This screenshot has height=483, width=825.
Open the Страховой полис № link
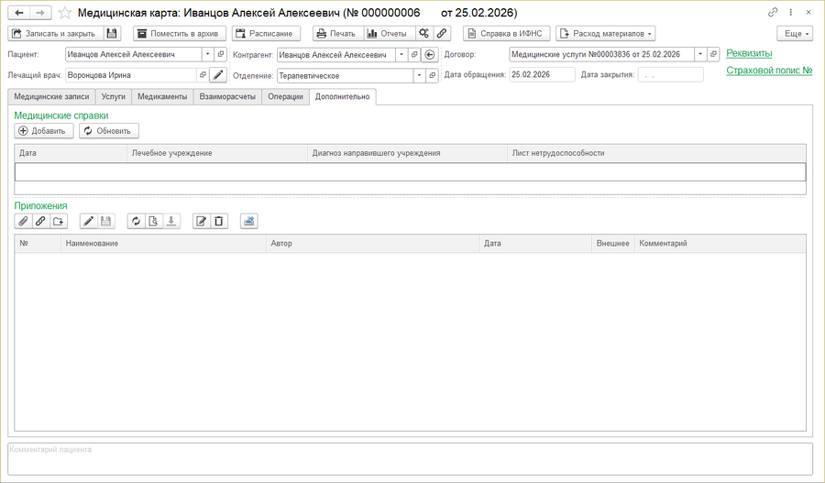(x=769, y=70)
